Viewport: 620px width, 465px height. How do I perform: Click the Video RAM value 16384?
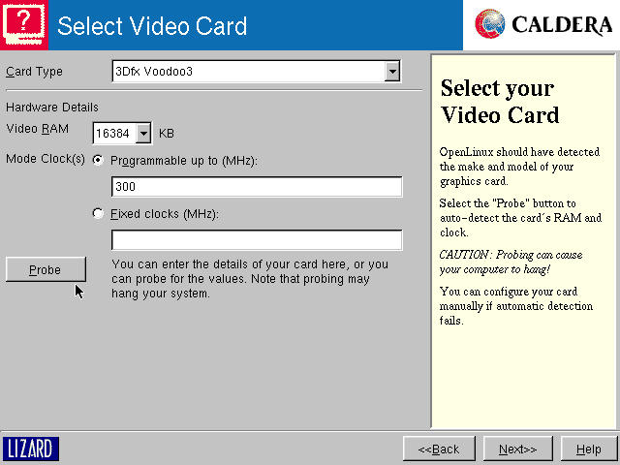click(114, 133)
